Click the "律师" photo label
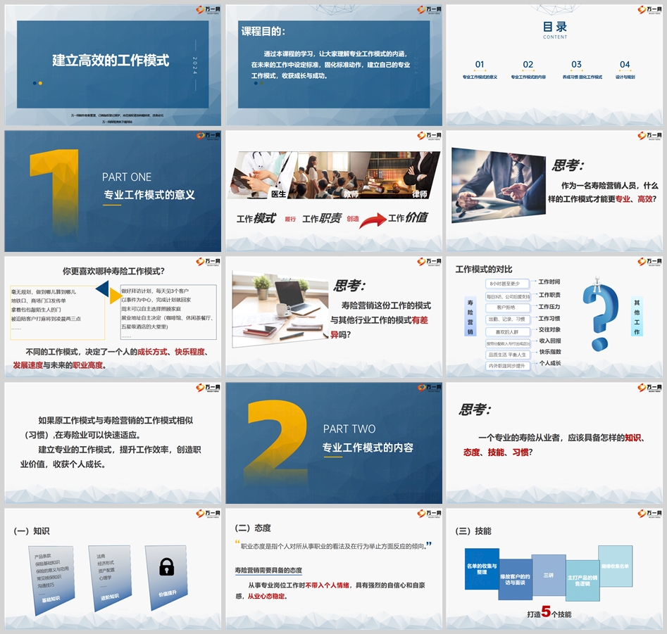Screen dimensions: 667x634 (x=419, y=194)
